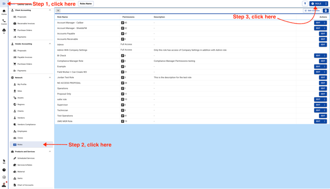
Task: Open the user avatar profile icon
Action: (x=4, y=185)
